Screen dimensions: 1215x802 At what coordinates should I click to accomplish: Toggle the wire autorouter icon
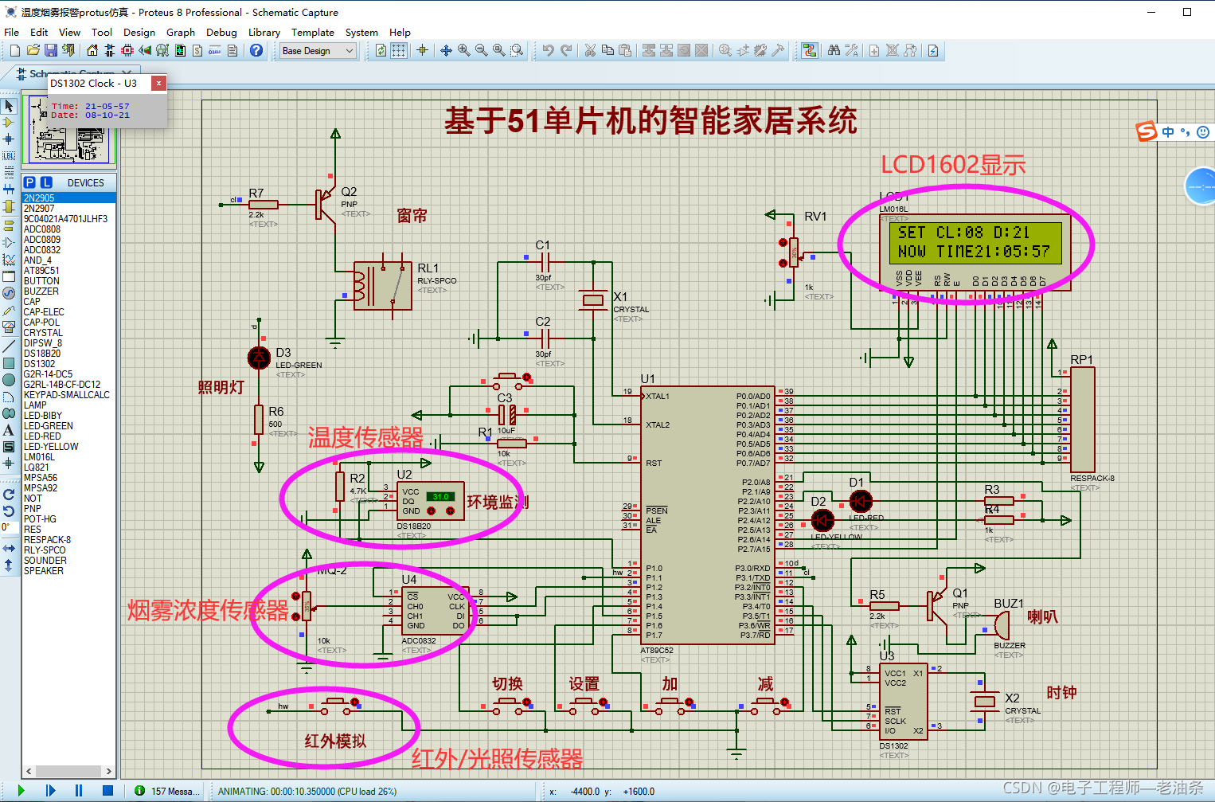coord(810,50)
